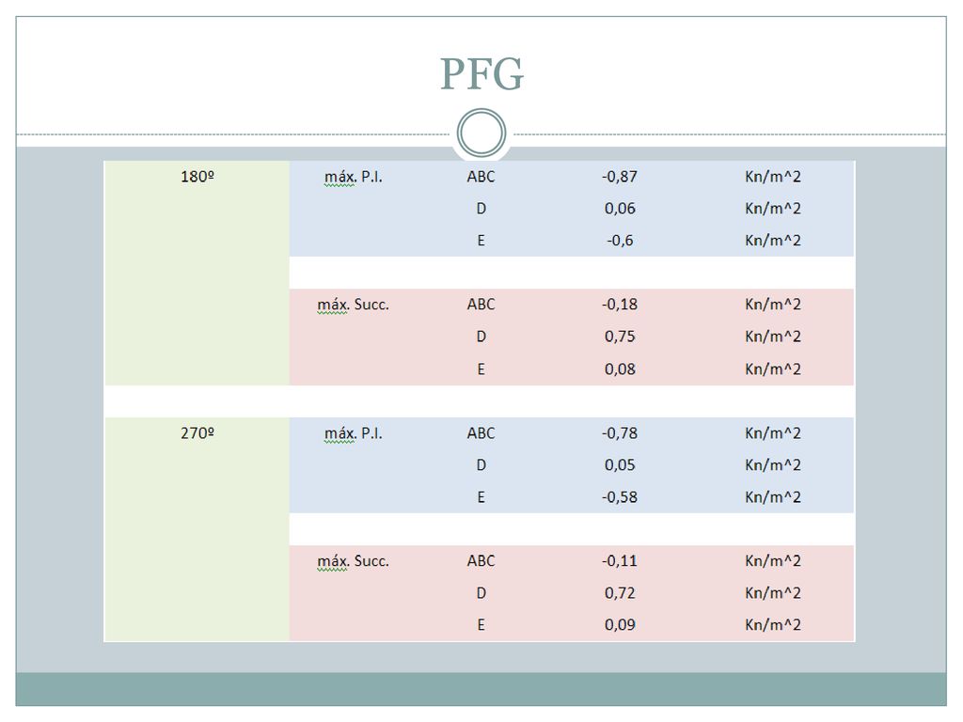
Task: Select the 0,08 value cell
Action: [620, 369]
